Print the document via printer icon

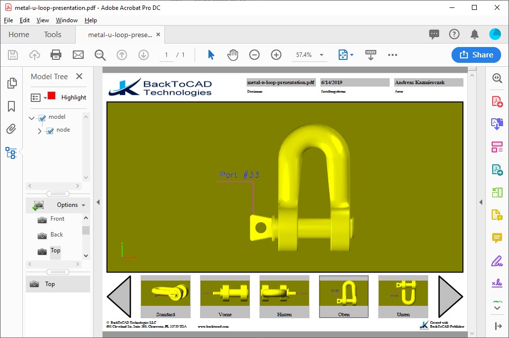[x=56, y=55]
